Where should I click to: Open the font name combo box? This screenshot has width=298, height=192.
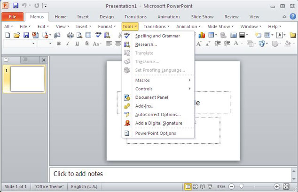click(x=20, y=44)
